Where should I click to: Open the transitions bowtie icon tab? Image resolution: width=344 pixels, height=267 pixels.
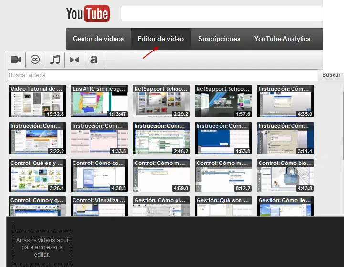[74, 60]
